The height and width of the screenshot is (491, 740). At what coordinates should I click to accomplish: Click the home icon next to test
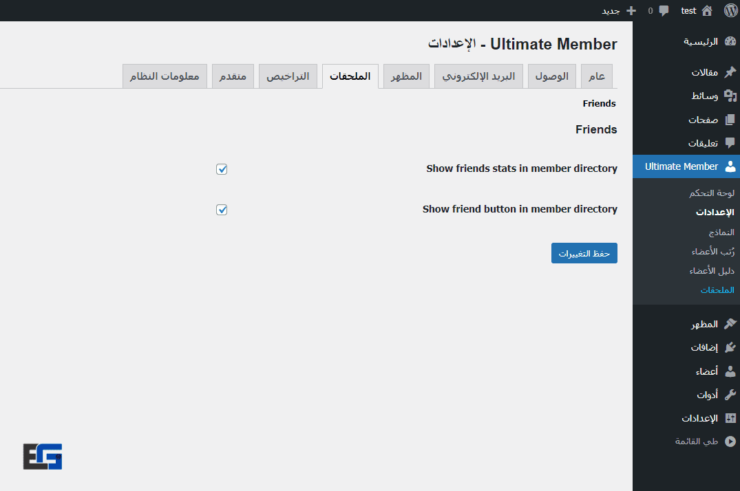(x=707, y=10)
